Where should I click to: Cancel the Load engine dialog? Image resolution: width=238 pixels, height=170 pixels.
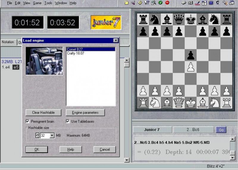coord(105,149)
